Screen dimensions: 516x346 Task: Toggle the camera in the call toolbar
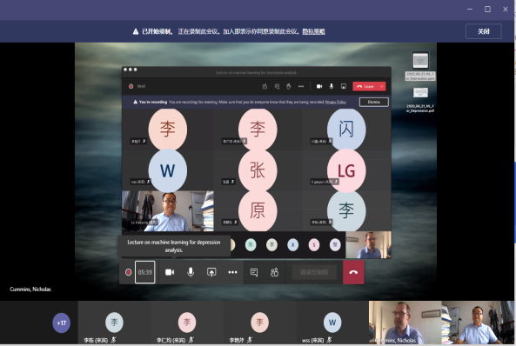point(170,272)
